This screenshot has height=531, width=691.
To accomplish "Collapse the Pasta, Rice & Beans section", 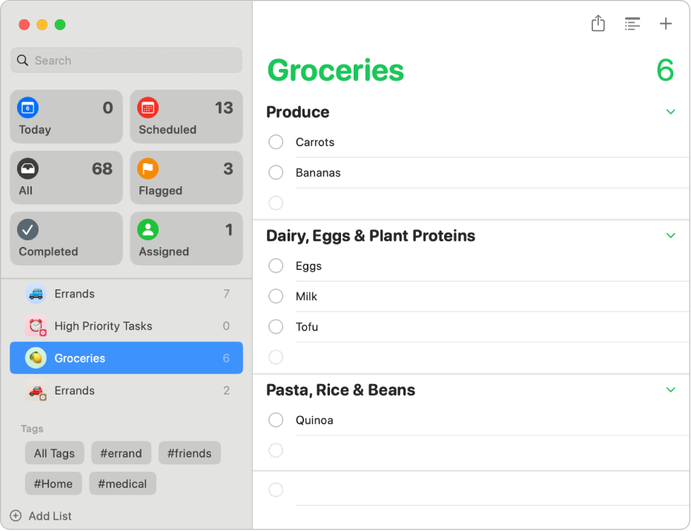I will [x=670, y=389].
